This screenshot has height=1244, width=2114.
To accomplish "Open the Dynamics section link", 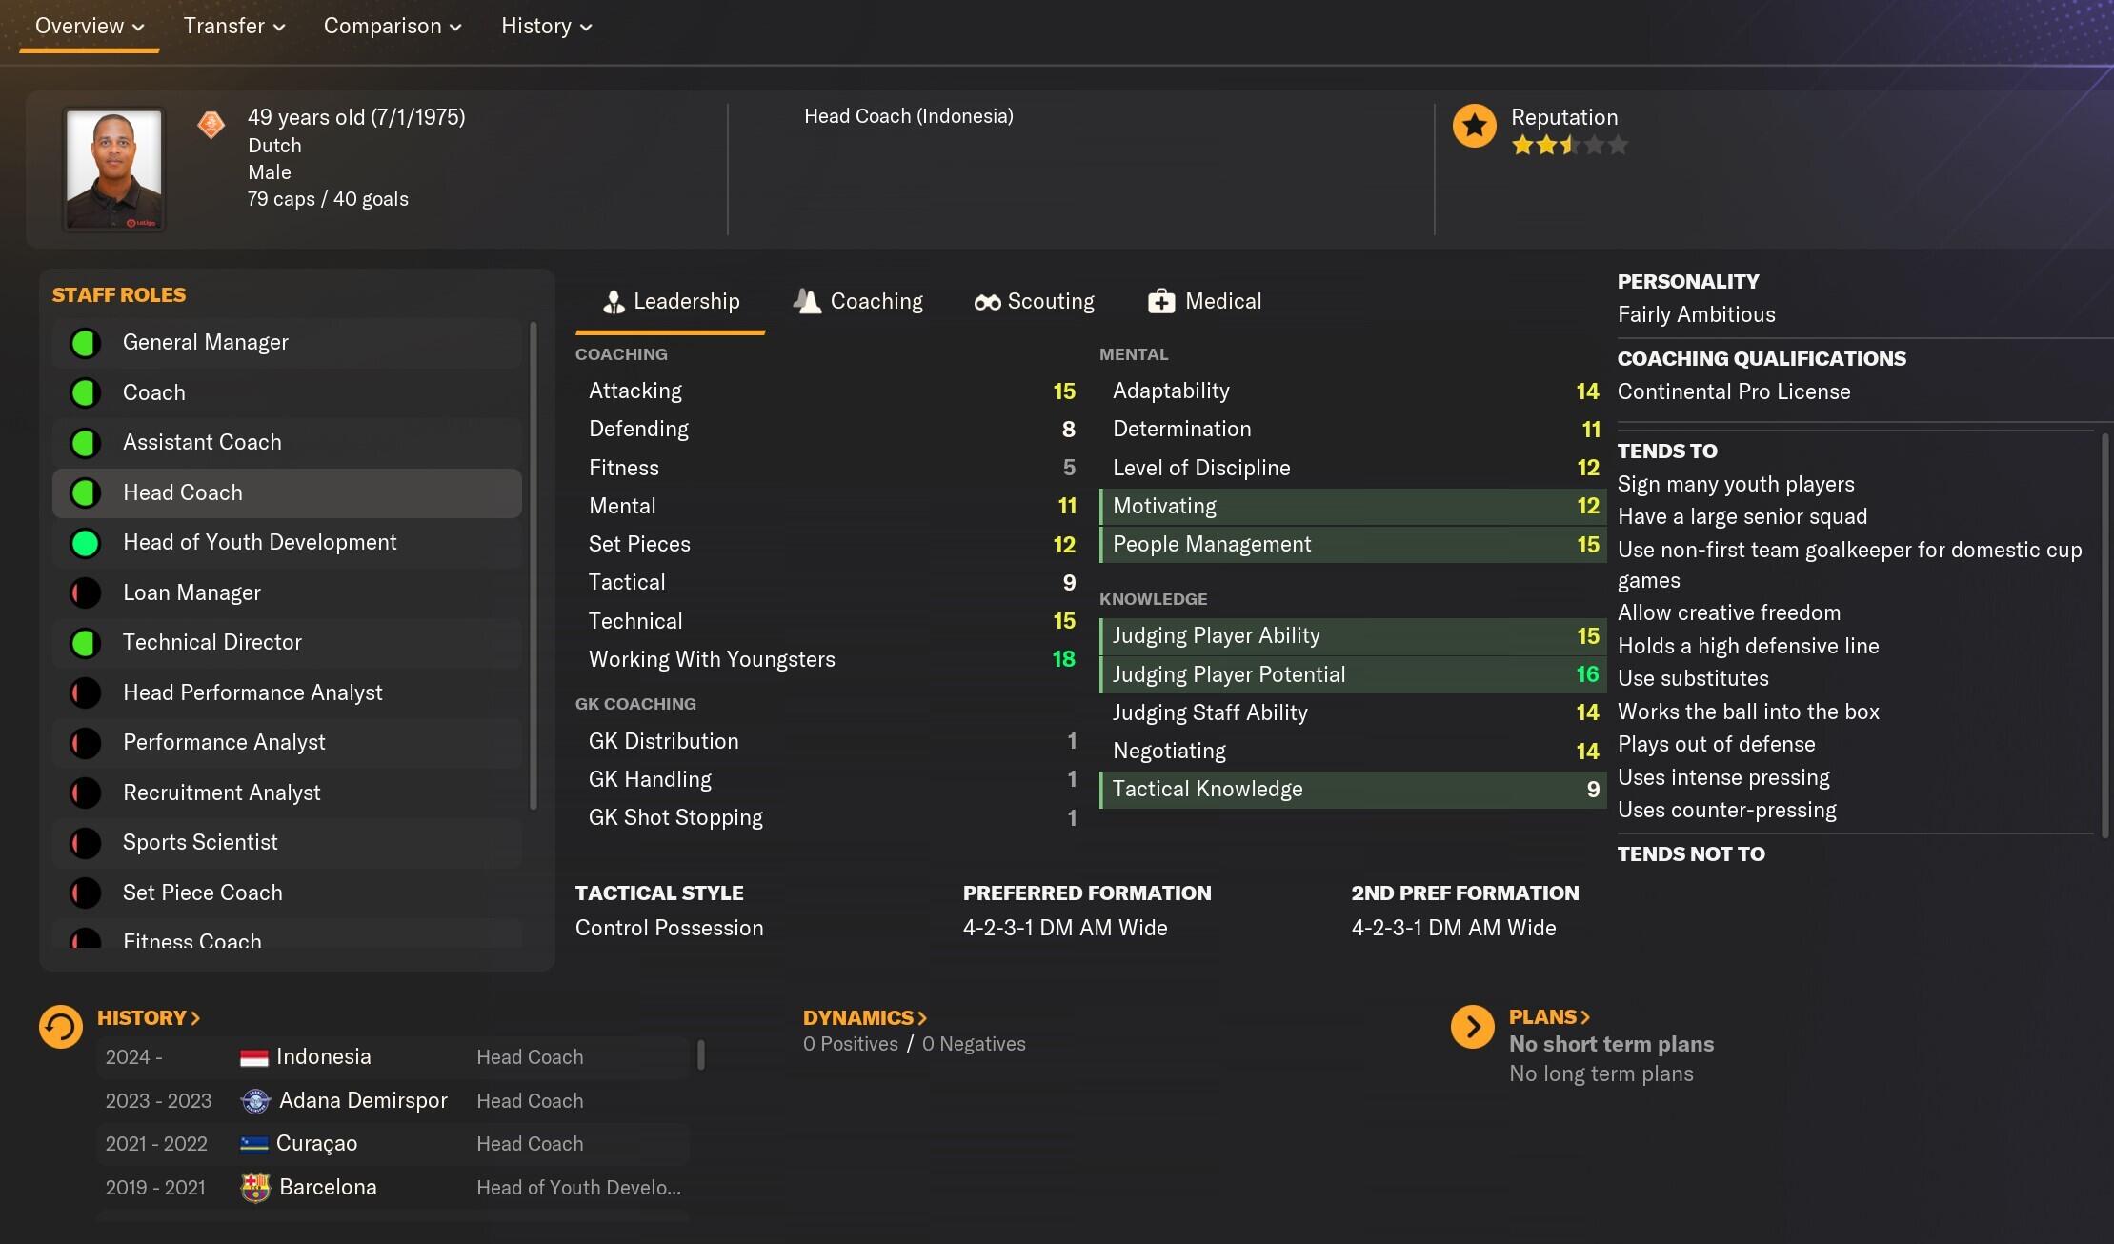I will tap(864, 1017).
